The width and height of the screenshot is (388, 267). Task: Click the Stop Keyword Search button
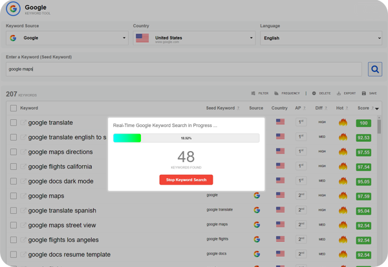click(x=186, y=180)
